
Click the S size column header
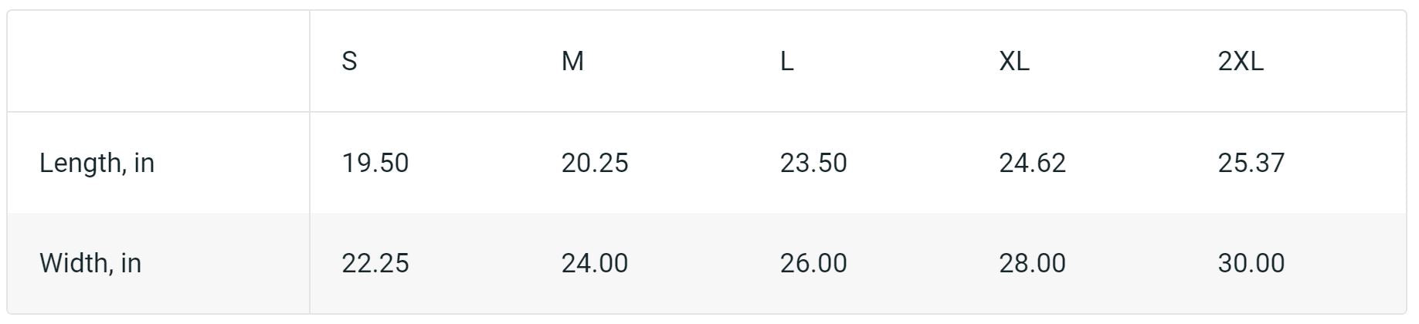(x=349, y=61)
